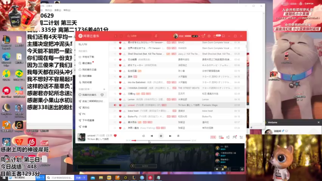This screenshot has height=181, width=322.
Task: Click artist 米津玄師 in Lemon row
Action: (x=182, y=99)
